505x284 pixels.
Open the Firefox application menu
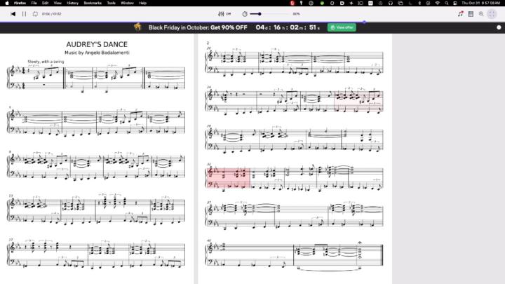[x=20, y=3]
